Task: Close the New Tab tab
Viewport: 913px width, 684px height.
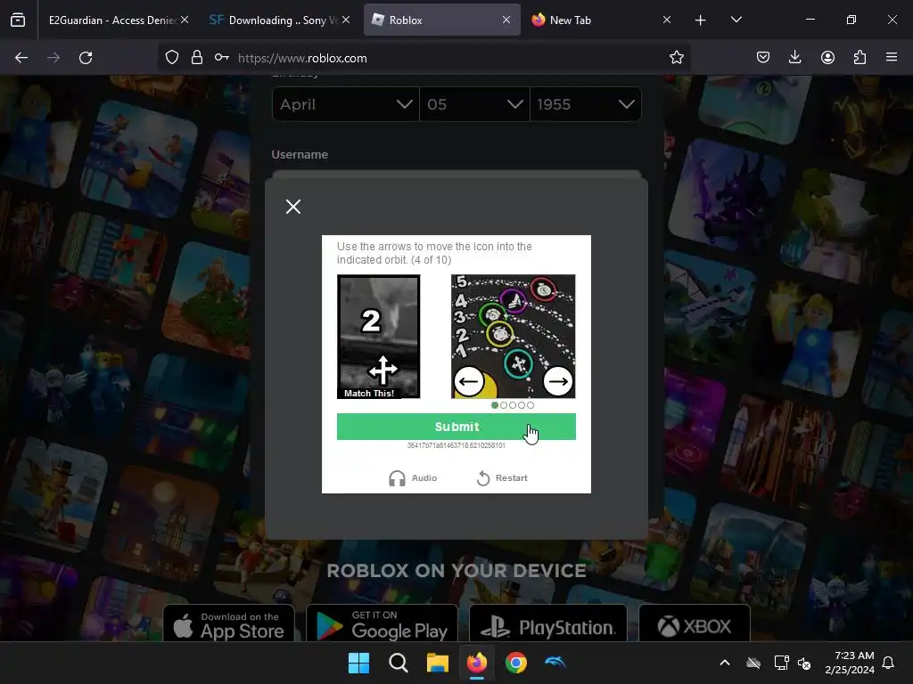Action: coord(667,20)
